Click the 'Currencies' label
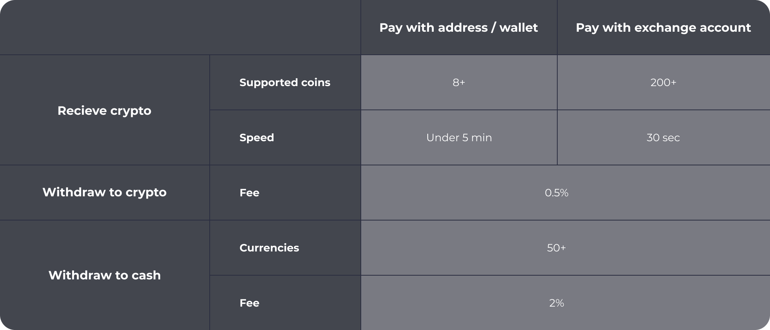The image size is (770, 330). 269,248
